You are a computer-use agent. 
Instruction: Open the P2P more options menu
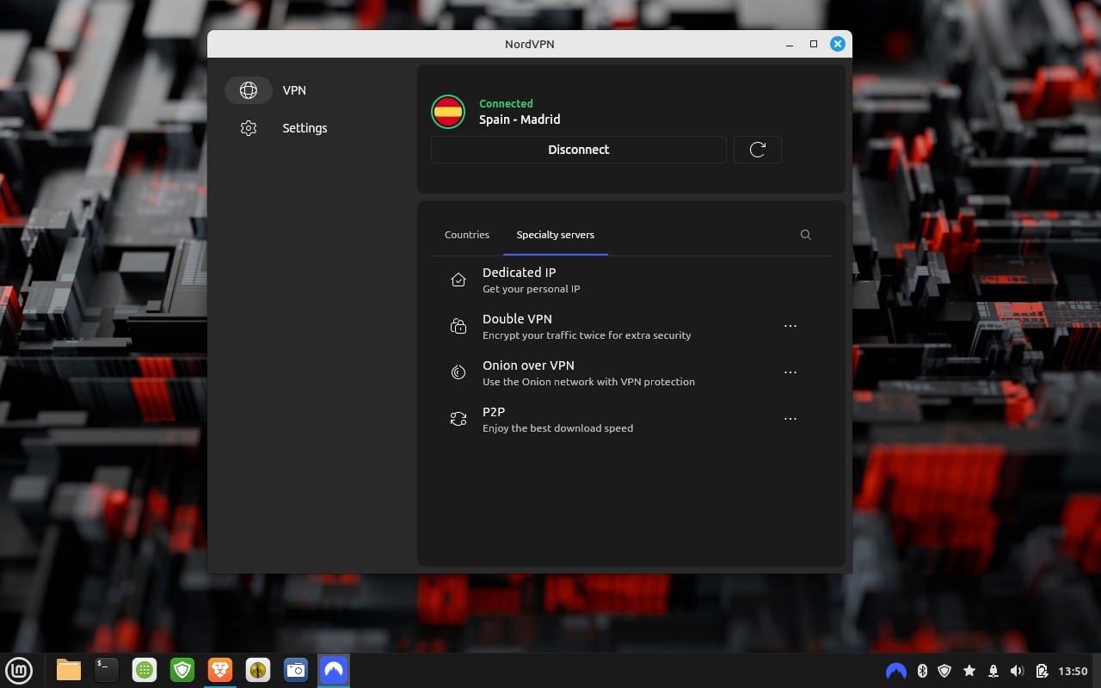point(790,419)
